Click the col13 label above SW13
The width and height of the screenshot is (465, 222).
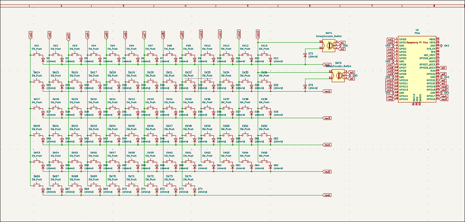258,34
